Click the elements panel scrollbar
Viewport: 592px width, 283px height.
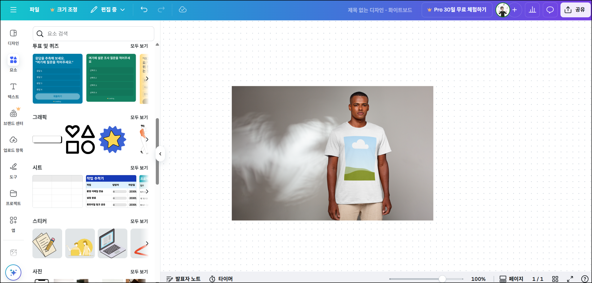tap(157, 151)
